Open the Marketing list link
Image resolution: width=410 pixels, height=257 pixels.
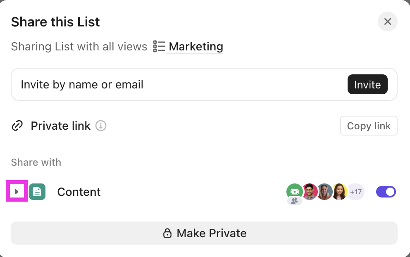click(x=195, y=46)
